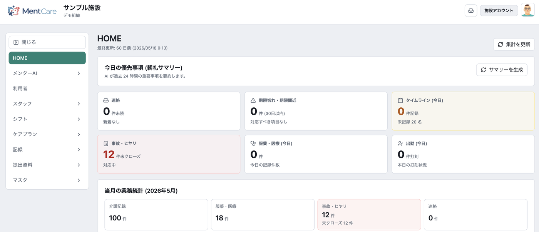Image resolution: width=539 pixels, height=232 pixels.
Task: Open the 期限切れ・期限間近 card
Action: 316,111
